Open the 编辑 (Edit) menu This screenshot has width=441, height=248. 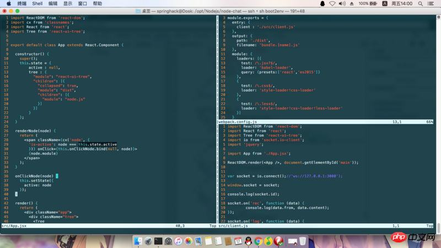53,3
